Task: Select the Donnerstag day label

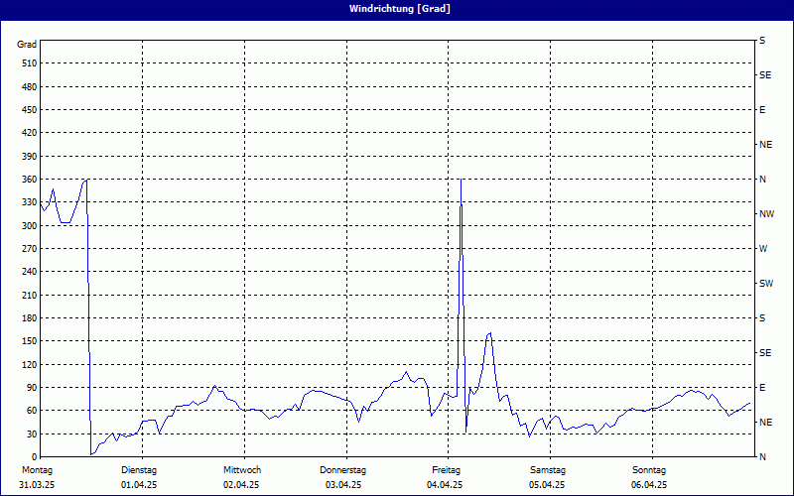Action: pos(342,470)
